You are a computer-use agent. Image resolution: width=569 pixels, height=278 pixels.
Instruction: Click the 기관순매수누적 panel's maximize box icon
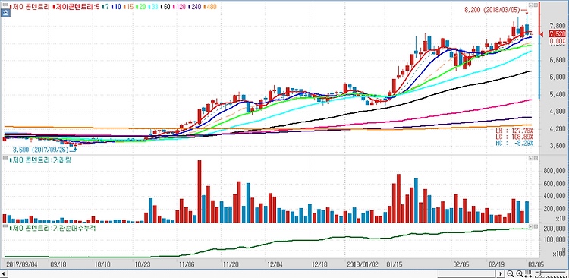pyautogui.click(x=535, y=226)
